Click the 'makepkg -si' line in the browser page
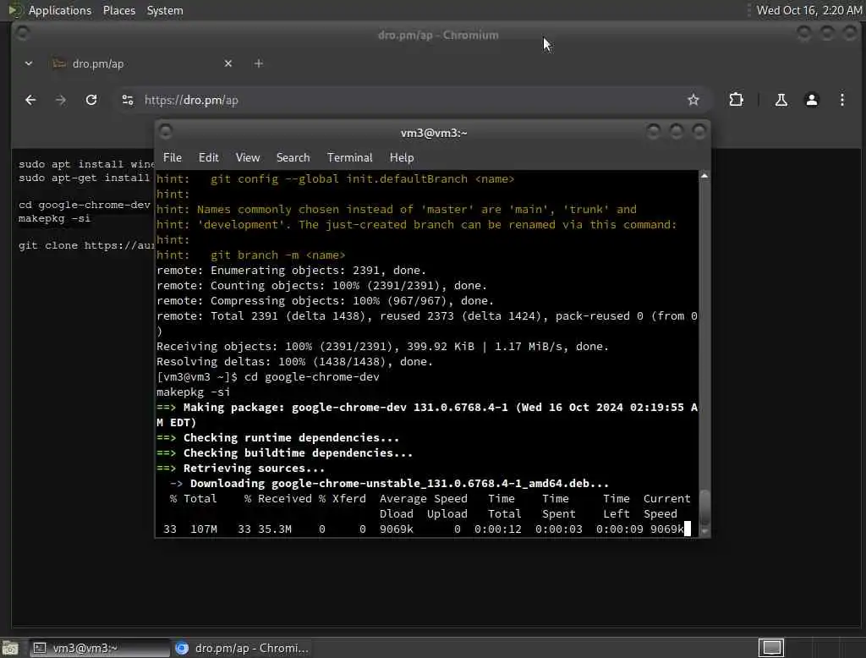This screenshot has height=658, width=866. [x=54, y=218]
